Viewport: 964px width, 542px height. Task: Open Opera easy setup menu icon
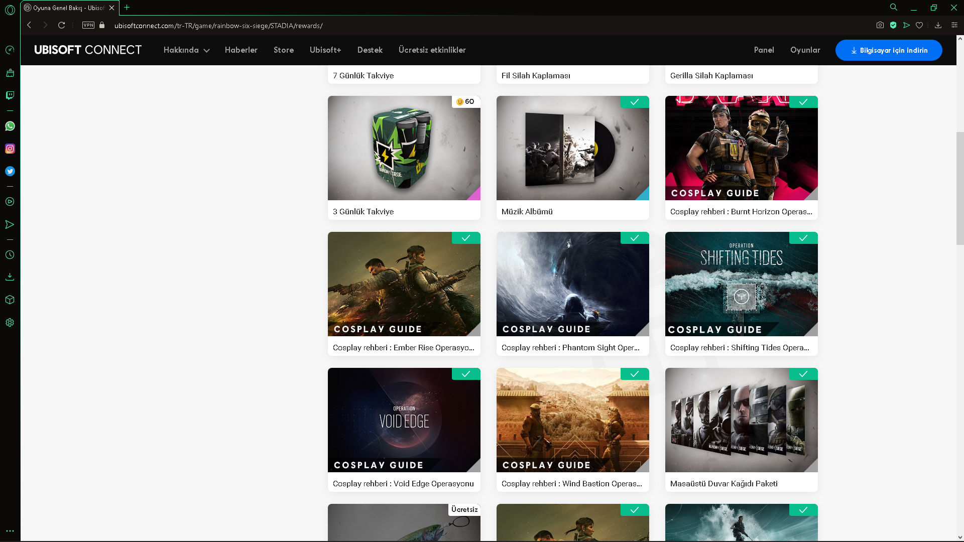click(x=954, y=25)
